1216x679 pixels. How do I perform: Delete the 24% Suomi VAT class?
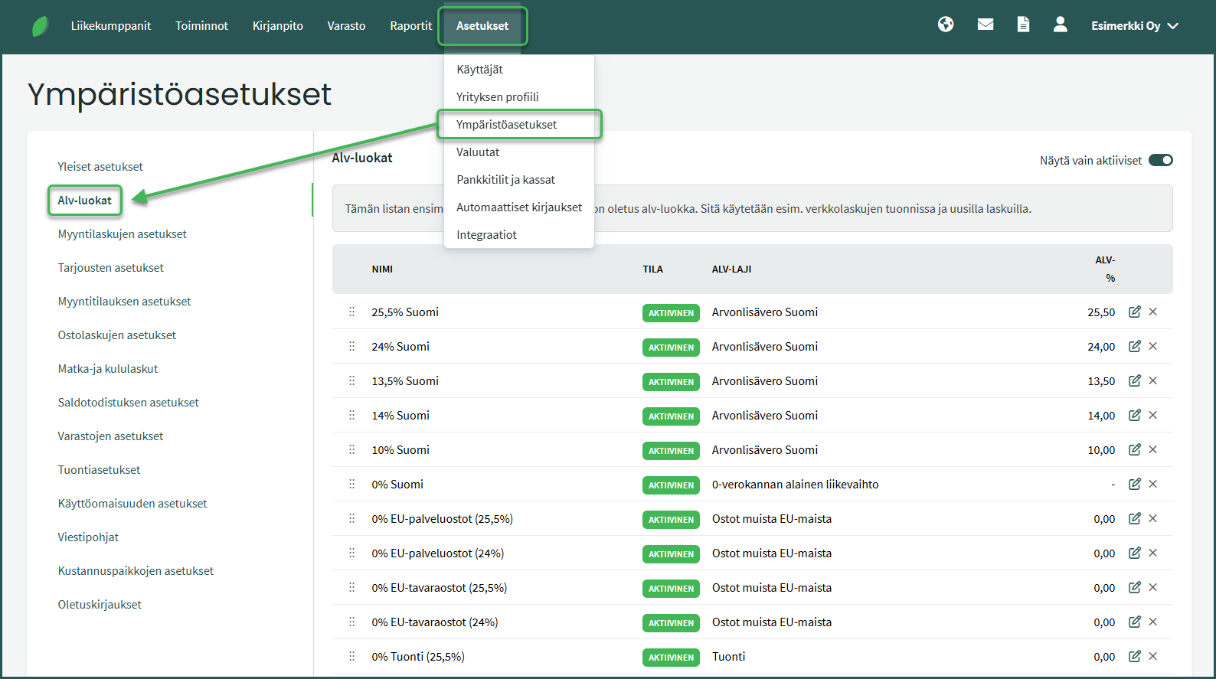click(x=1153, y=346)
